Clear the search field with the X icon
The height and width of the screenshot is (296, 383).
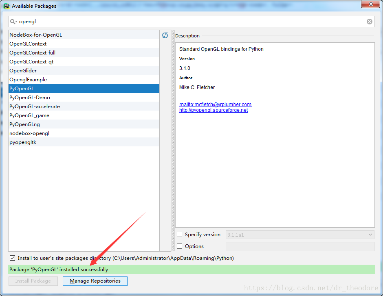369,22
